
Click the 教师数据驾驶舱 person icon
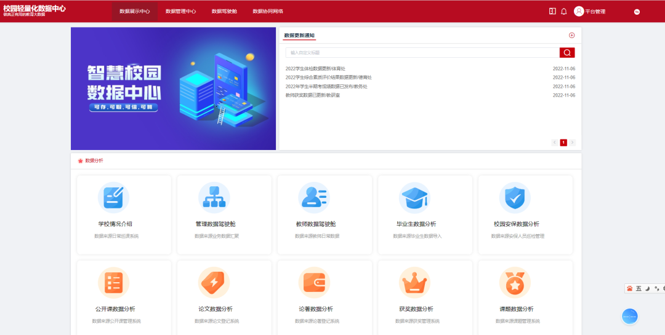point(313,197)
